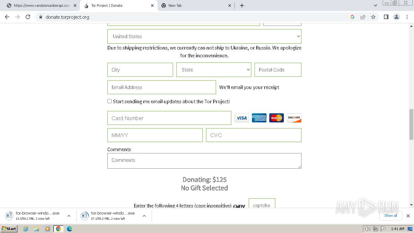Viewport: 414px width, 233px height.
Task: Bookmark this page with the star icon
Action: [373, 17]
